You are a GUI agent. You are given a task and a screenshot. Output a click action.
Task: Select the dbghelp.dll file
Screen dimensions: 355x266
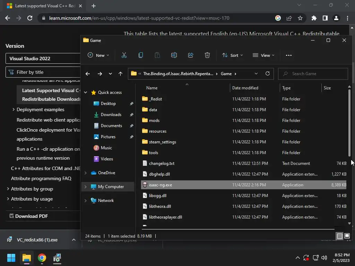[x=159, y=174]
